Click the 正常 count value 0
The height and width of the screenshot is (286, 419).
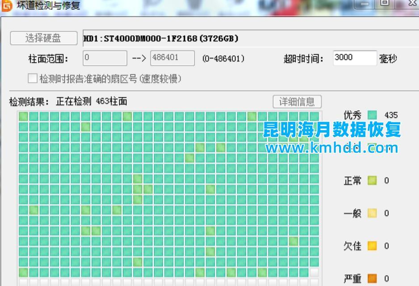pyautogui.click(x=386, y=181)
